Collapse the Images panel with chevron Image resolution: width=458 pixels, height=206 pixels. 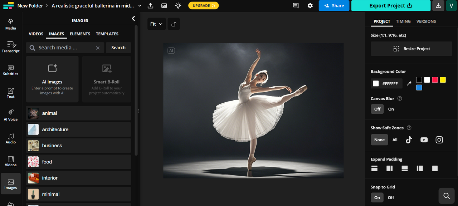pyautogui.click(x=133, y=19)
